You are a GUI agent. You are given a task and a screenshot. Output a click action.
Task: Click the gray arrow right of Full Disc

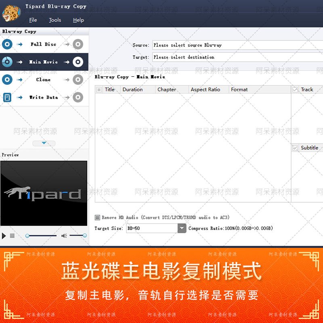pos(67,44)
